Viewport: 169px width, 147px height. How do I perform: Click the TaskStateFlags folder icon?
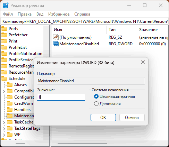pos(10,128)
